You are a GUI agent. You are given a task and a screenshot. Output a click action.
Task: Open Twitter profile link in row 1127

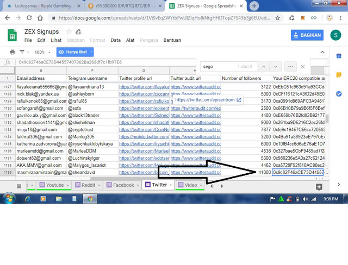click(x=144, y=87)
